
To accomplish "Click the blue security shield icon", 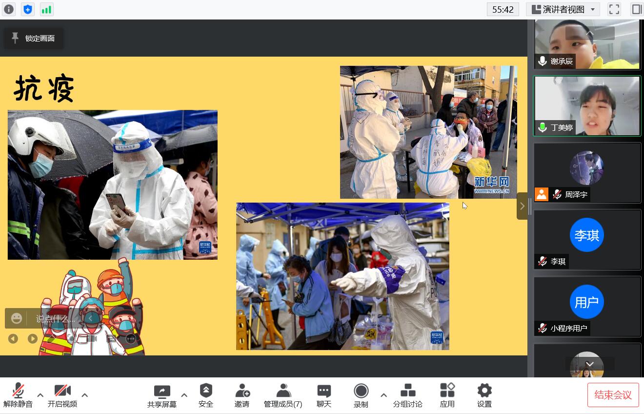I will [28, 9].
